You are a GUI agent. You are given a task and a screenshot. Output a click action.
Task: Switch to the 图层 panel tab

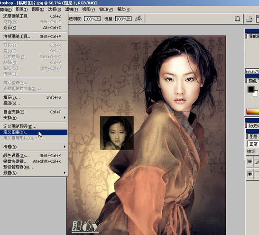coord(253,136)
